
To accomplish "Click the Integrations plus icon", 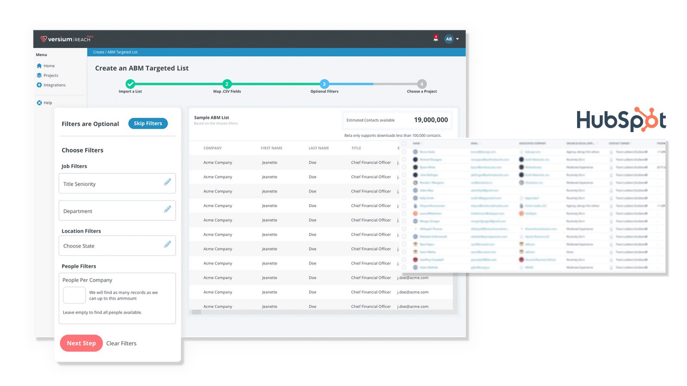I will click(39, 85).
